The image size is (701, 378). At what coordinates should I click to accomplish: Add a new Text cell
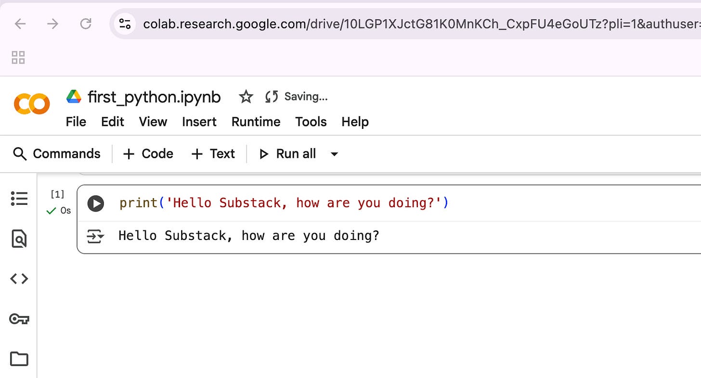tap(213, 154)
